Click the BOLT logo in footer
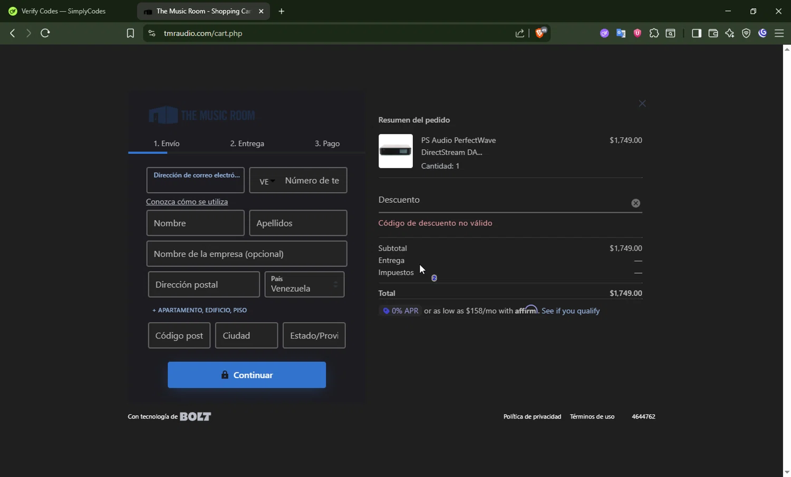 click(196, 416)
